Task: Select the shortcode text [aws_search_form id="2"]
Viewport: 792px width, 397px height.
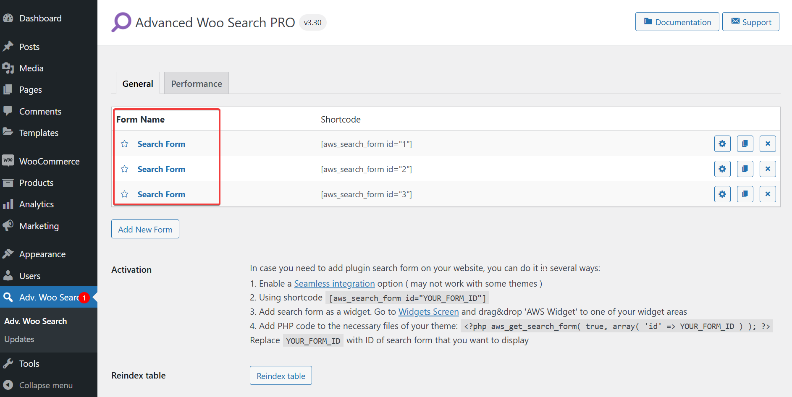Action: coord(366,169)
